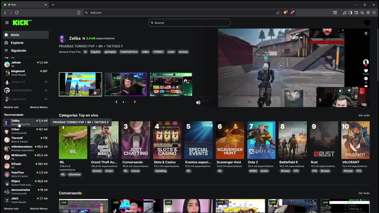379x213 pixels.
Task: Open Battlefield 6 category card
Action: [x=293, y=140]
